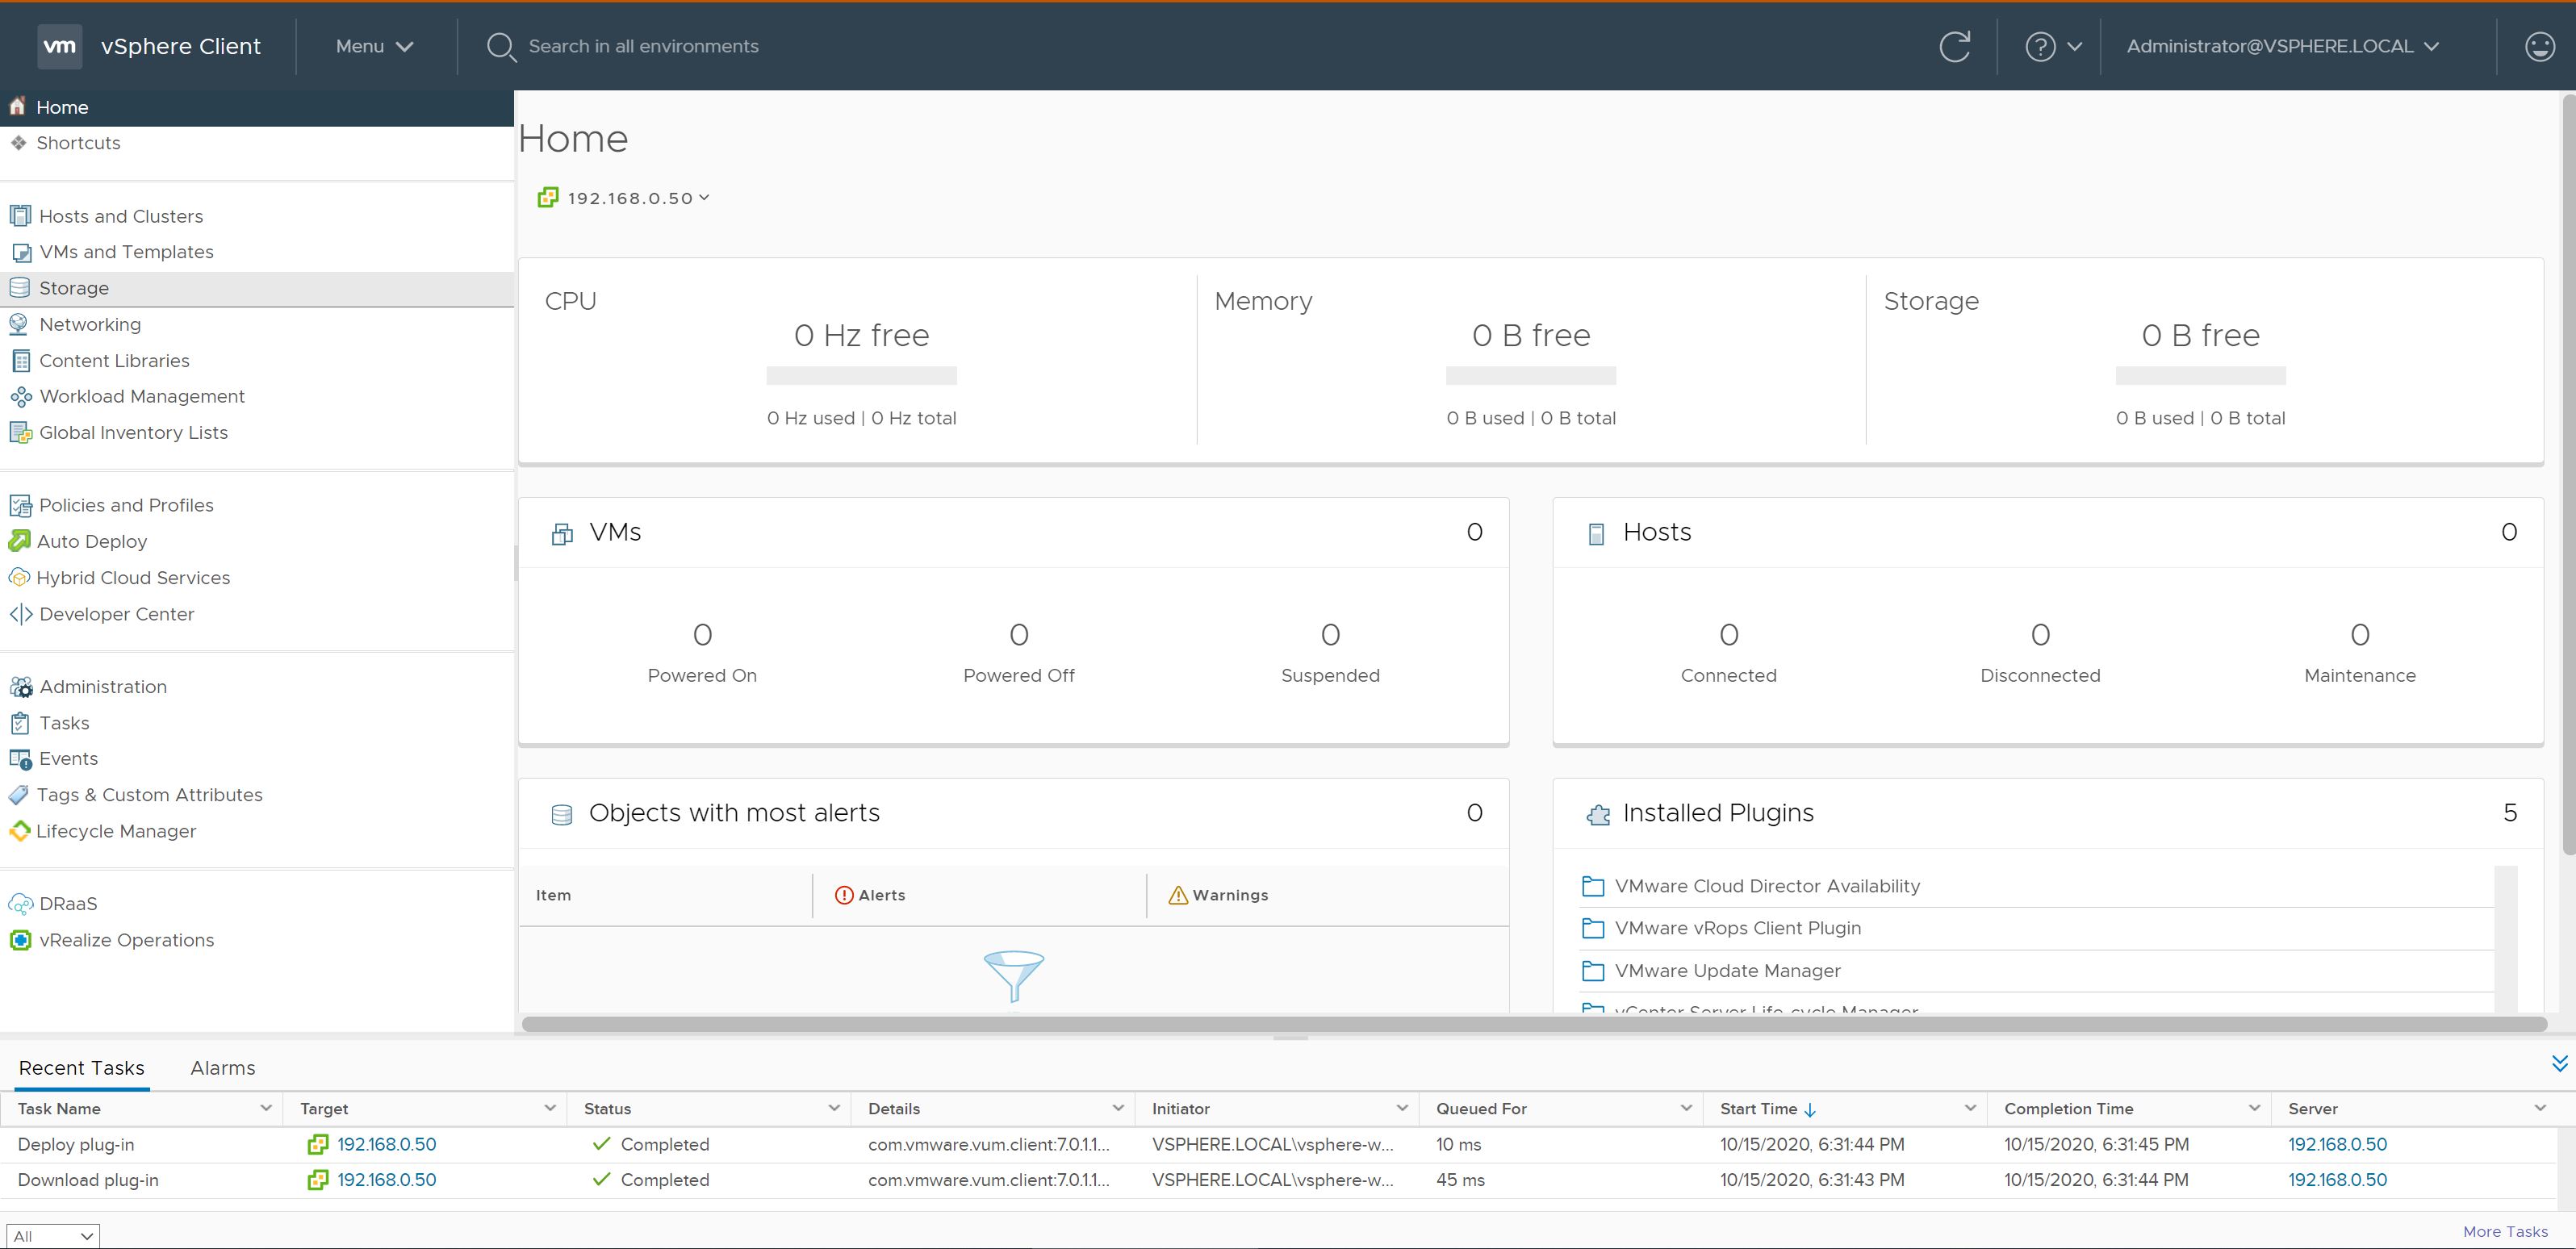
Task: Switch to the Recent Tasks tab
Action: (82, 1068)
